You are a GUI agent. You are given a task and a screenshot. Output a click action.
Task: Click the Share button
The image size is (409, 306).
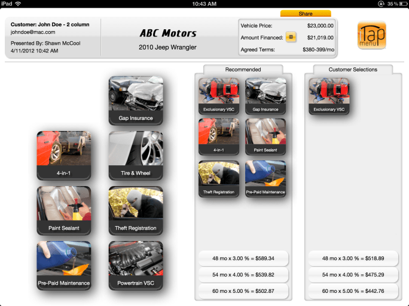[305, 14]
